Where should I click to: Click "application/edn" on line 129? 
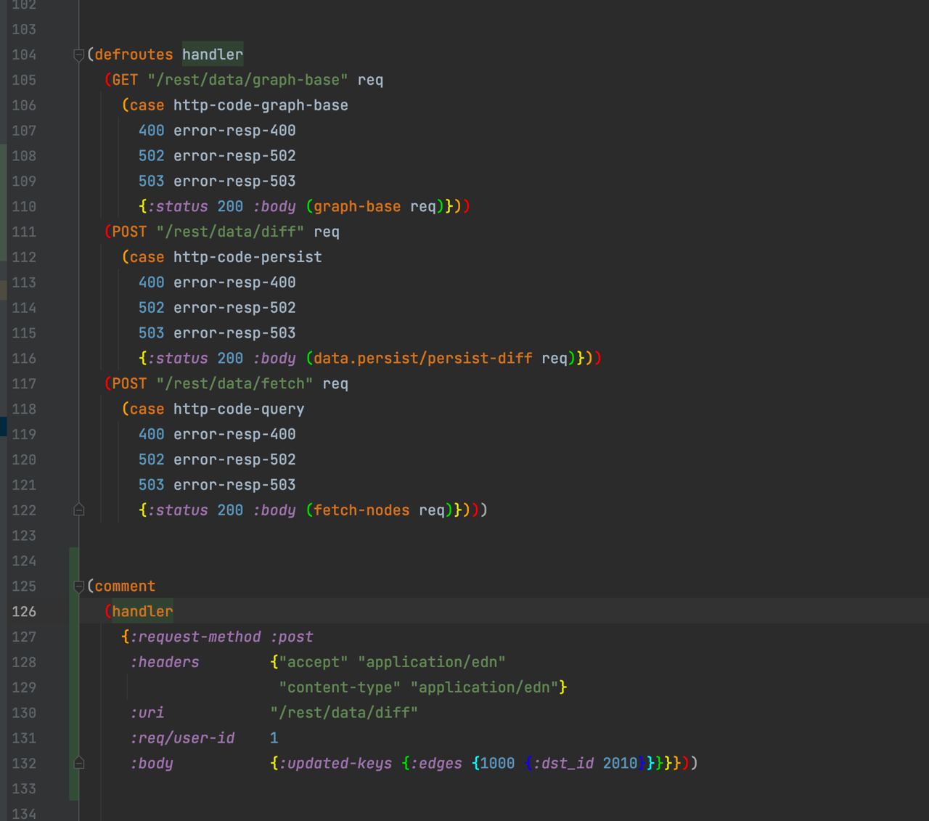click(x=484, y=687)
